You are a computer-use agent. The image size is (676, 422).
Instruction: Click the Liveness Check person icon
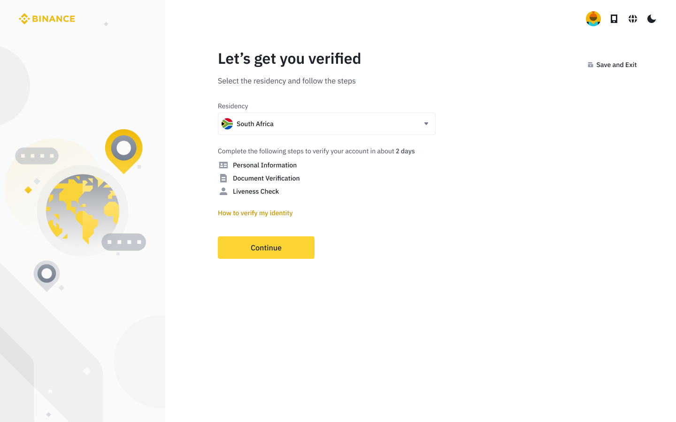223,191
